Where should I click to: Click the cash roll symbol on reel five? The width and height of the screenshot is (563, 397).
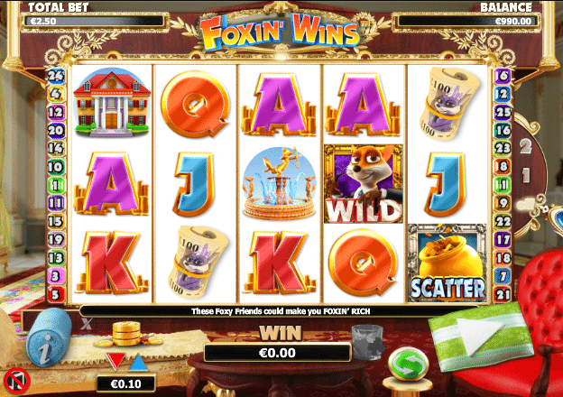point(447,103)
